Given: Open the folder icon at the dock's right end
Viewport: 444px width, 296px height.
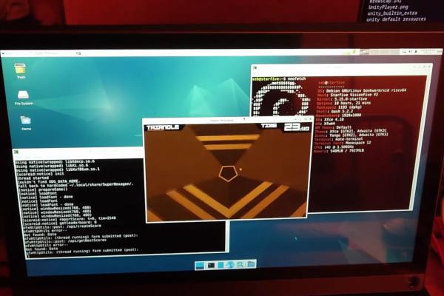Looking at the screenshot, I should pos(251,264).
